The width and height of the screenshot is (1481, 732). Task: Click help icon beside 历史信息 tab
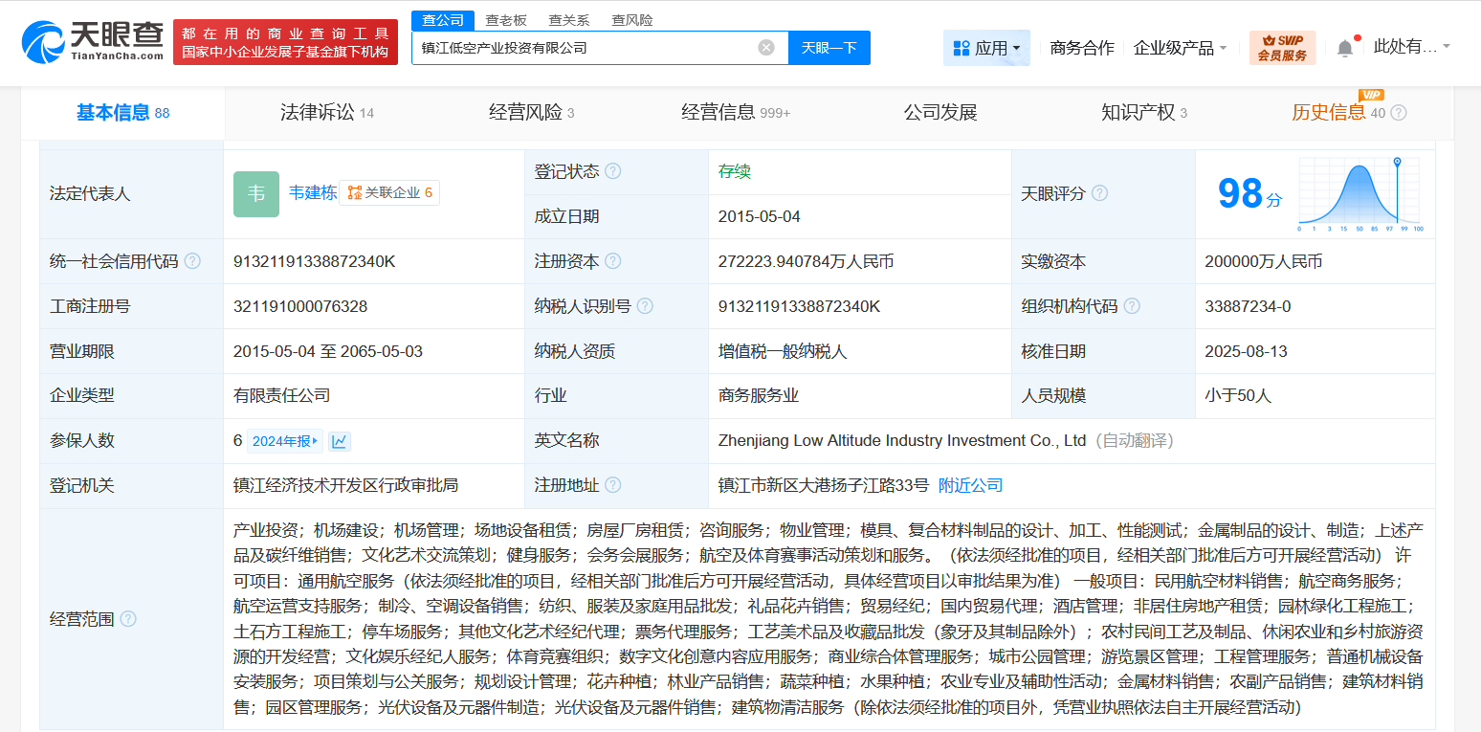1399,113
